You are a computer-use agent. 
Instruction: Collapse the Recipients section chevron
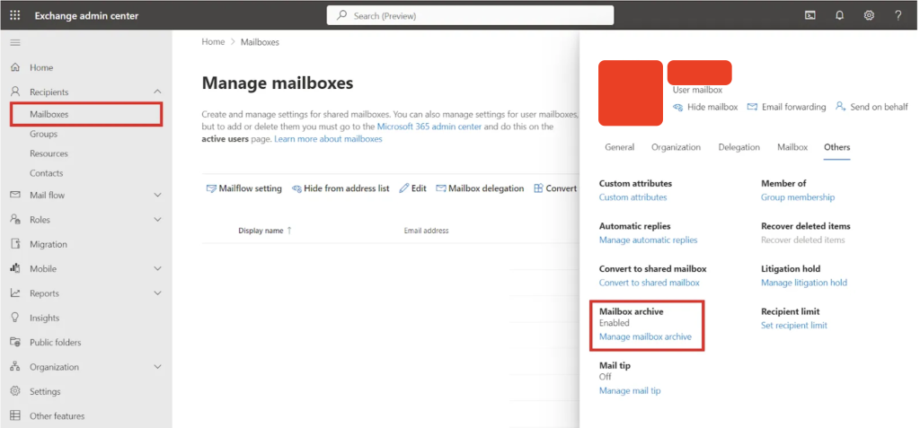tap(158, 92)
